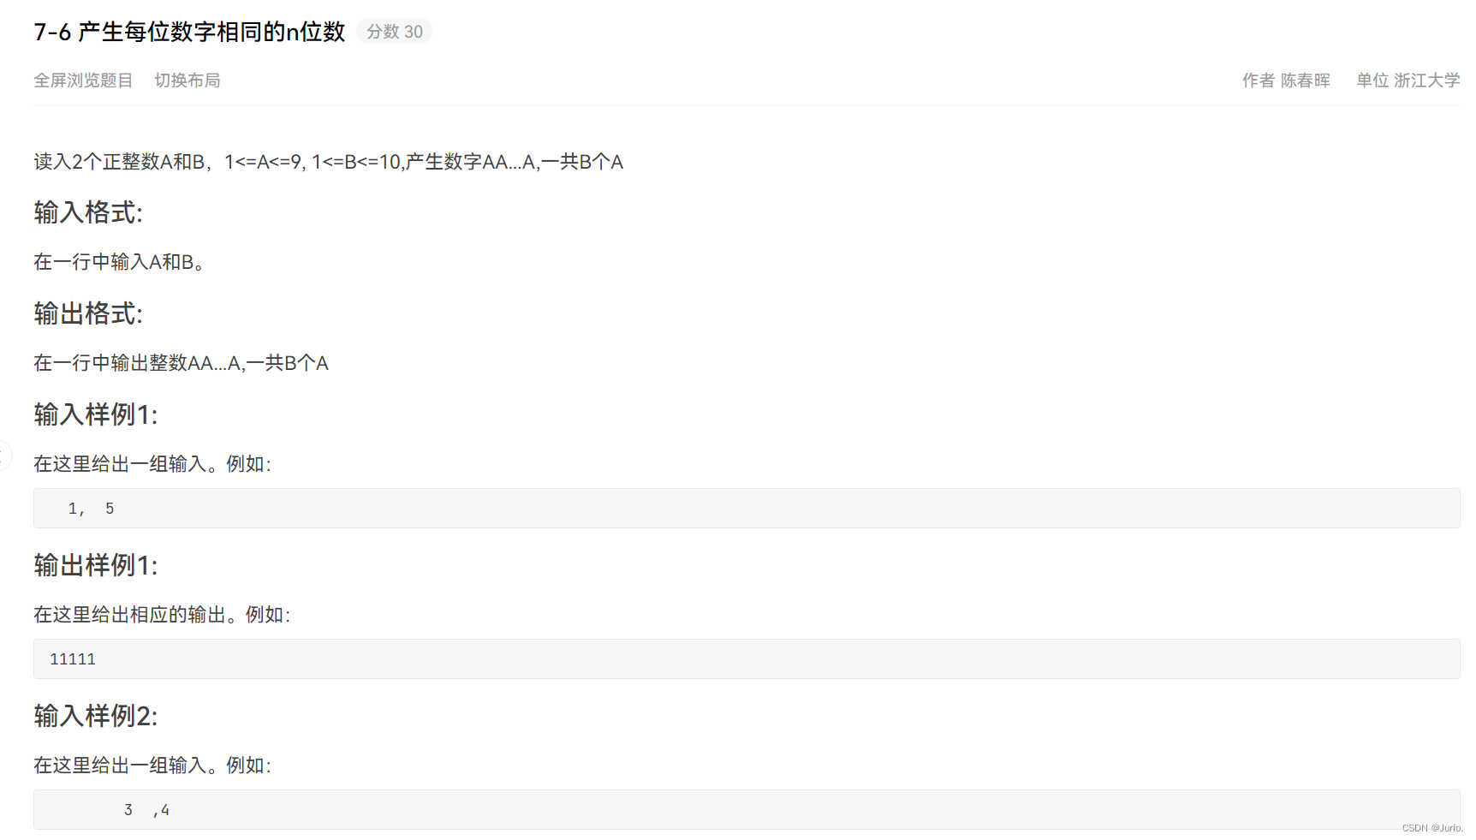Click the 输出格式: heading
Image resolution: width=1476 pixels, height=840 pixels.
pos(88,313)
